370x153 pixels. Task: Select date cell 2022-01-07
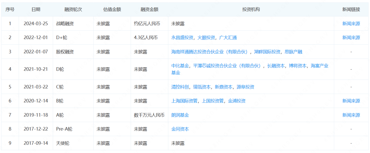36,52
